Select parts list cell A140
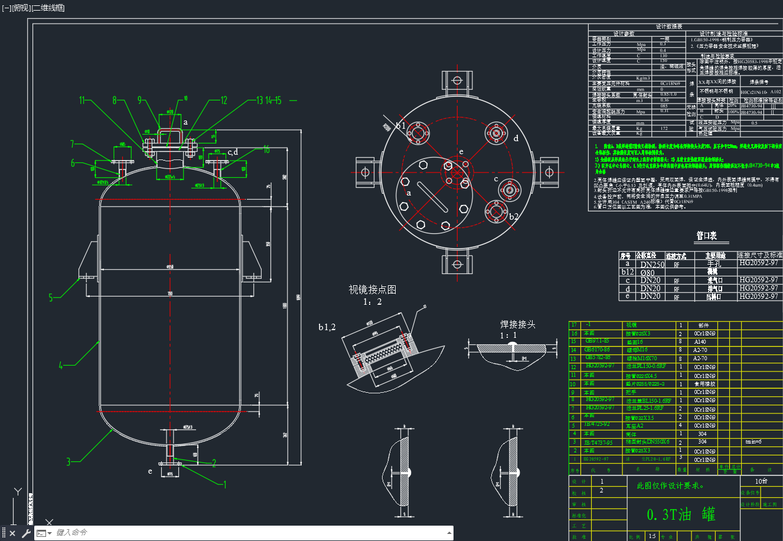 coord(700,342)
